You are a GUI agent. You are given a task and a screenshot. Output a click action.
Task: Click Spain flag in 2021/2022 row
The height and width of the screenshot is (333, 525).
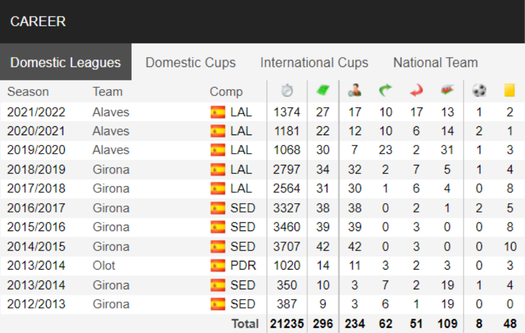coord(218,112)
